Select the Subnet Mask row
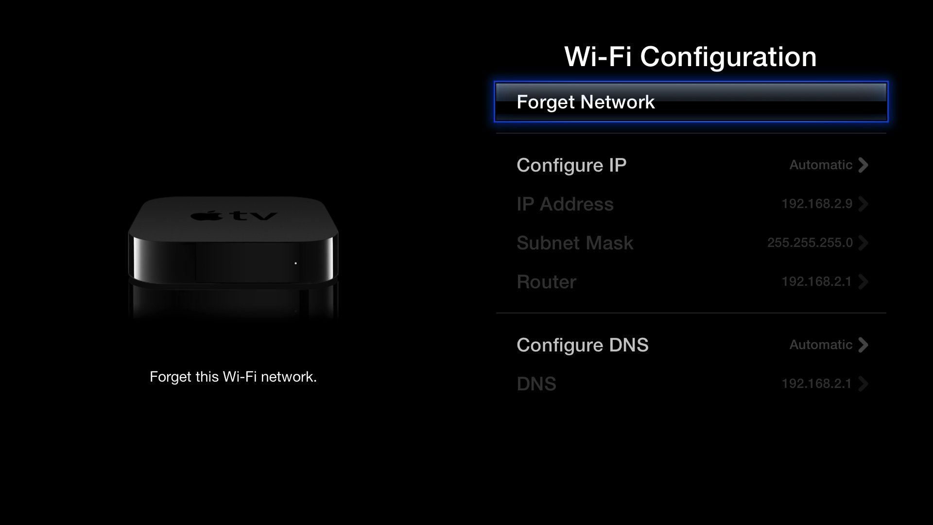The height and width of the screenshot is (525, 933). point(691,243)
